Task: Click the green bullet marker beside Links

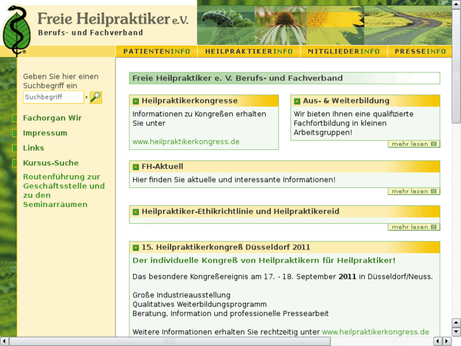Action: pyautogui.click(x=14, y=148)
